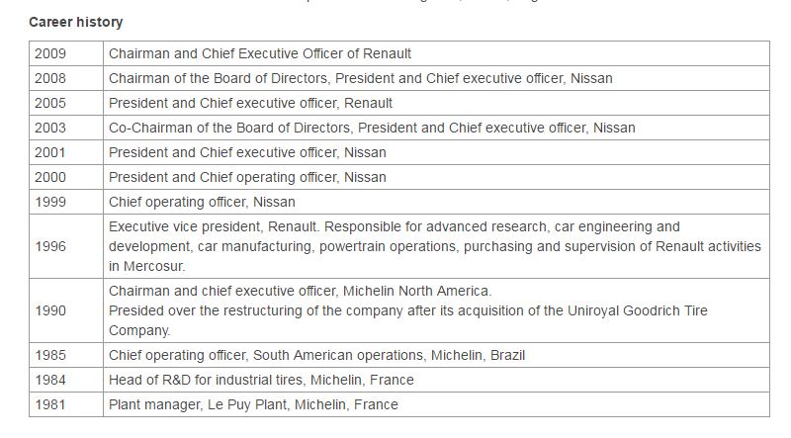Select the 2008 year cell

point(49,78)
